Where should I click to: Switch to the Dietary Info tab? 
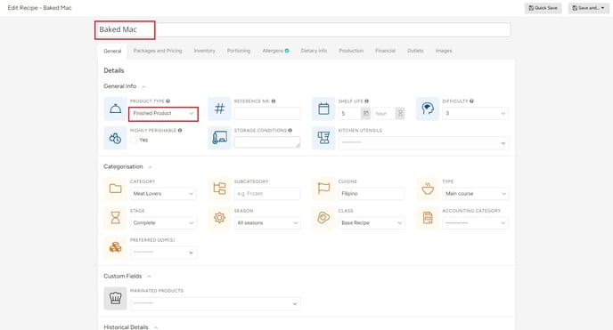click(314, 51)
